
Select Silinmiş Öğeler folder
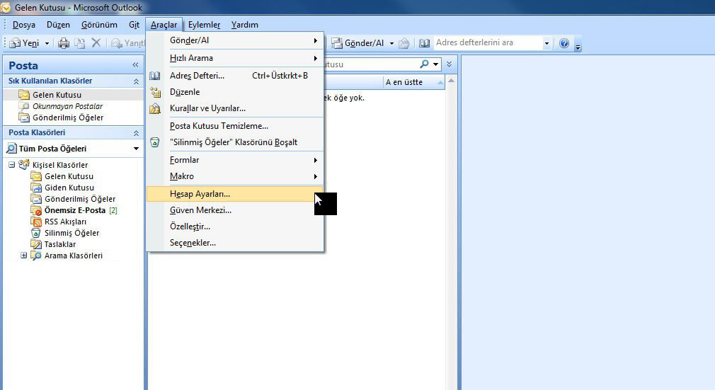point(71,233)
